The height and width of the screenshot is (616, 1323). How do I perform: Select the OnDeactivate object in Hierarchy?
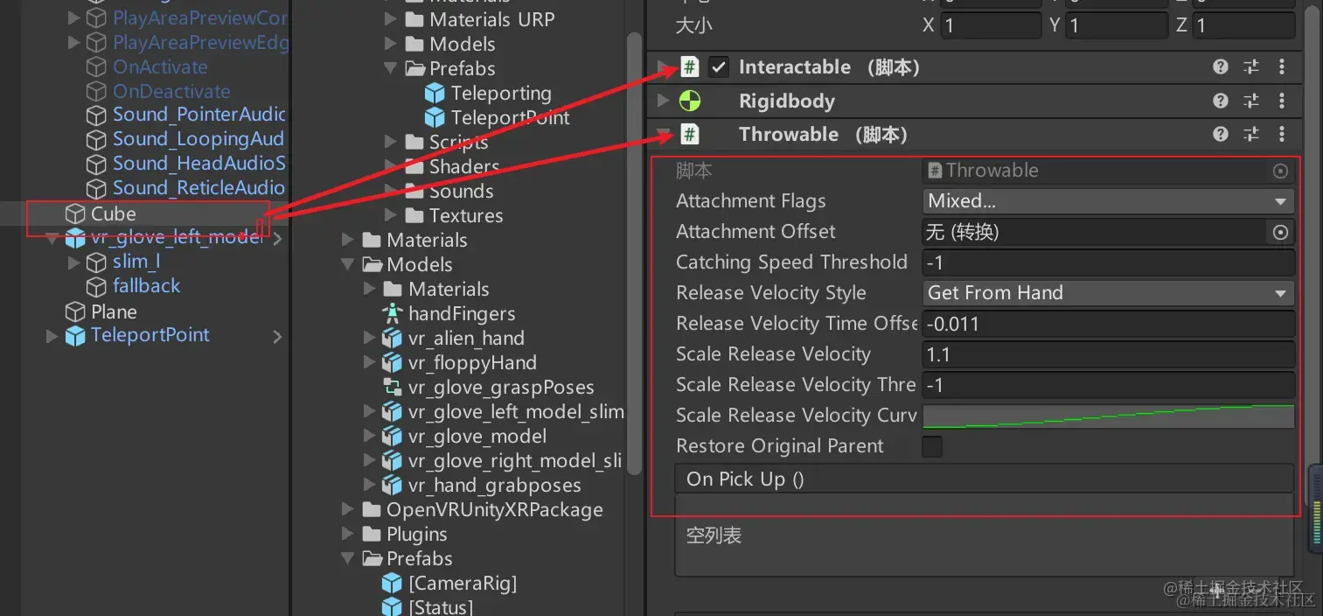point(158,92)
